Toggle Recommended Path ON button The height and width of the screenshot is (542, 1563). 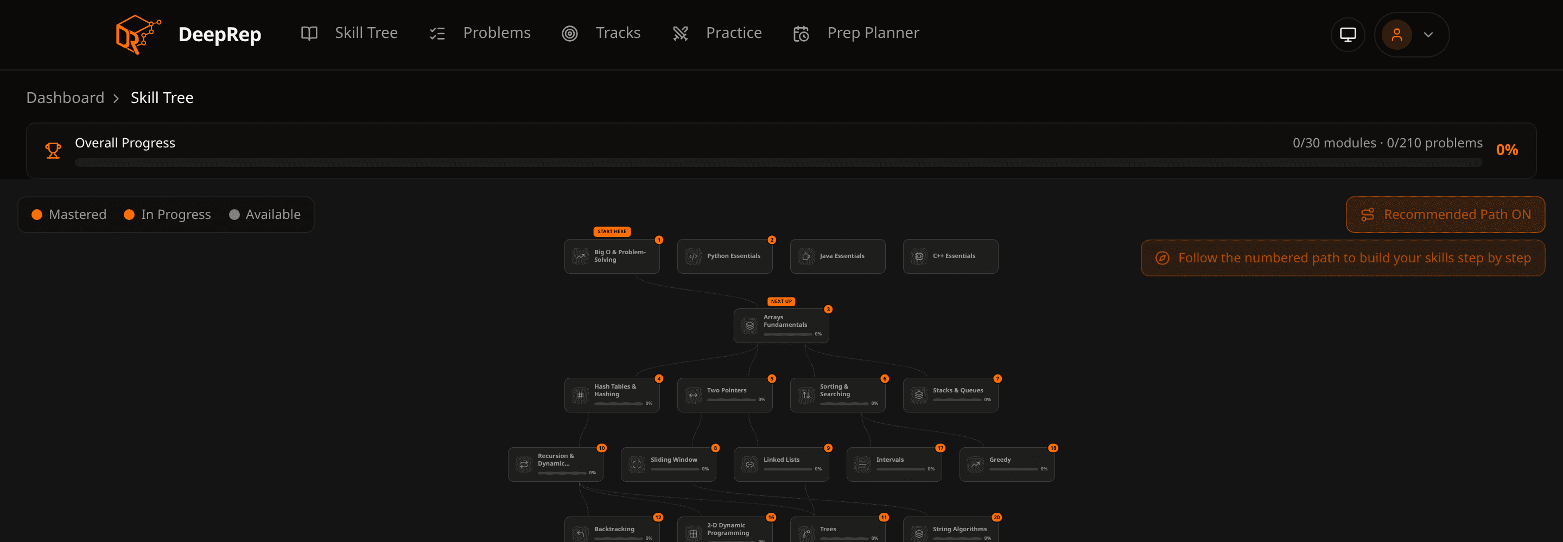(1445, 215)
